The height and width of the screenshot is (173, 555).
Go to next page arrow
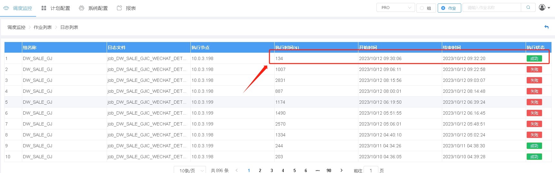341,170
